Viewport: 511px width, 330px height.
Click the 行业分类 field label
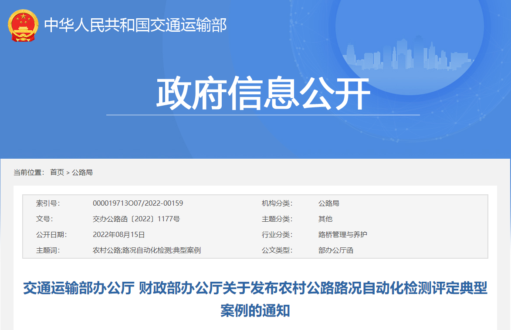[277, 234]
